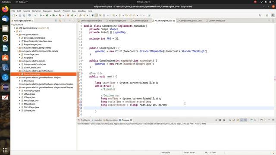This screenshot has width=276, height=155.
Task: Jump to Last Edit Location icon
Action: click(126, 15)
